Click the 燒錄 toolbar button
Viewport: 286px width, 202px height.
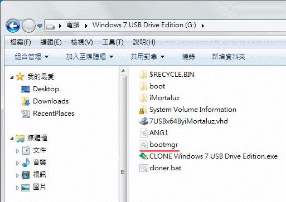(188, 57)
